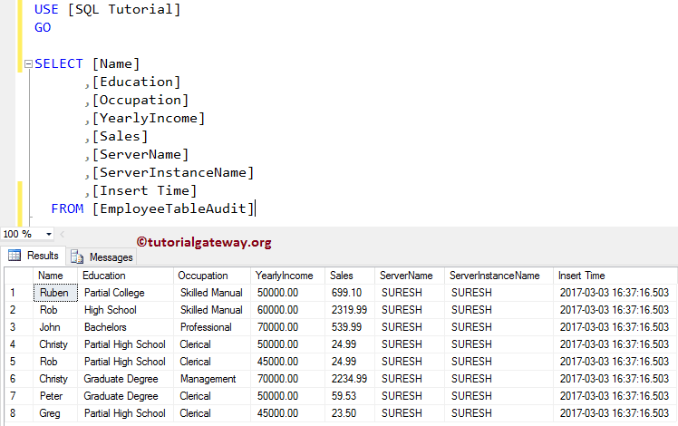Click the Results tab grid icon
Viewport: 678px width, 426px height.
coord(15,257)
